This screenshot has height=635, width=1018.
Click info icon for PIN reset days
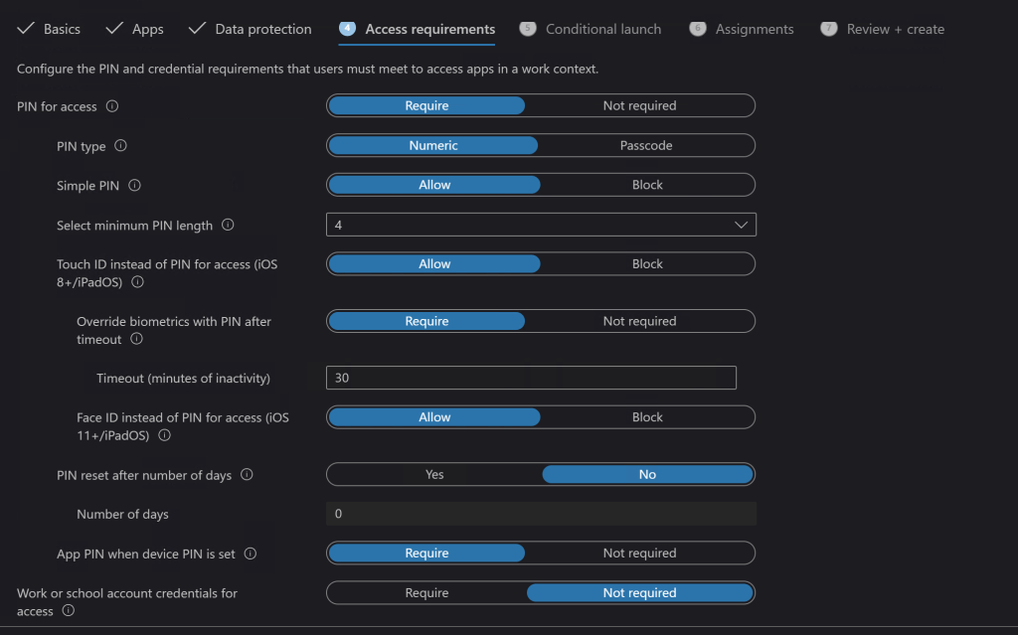tap(247, 475)
